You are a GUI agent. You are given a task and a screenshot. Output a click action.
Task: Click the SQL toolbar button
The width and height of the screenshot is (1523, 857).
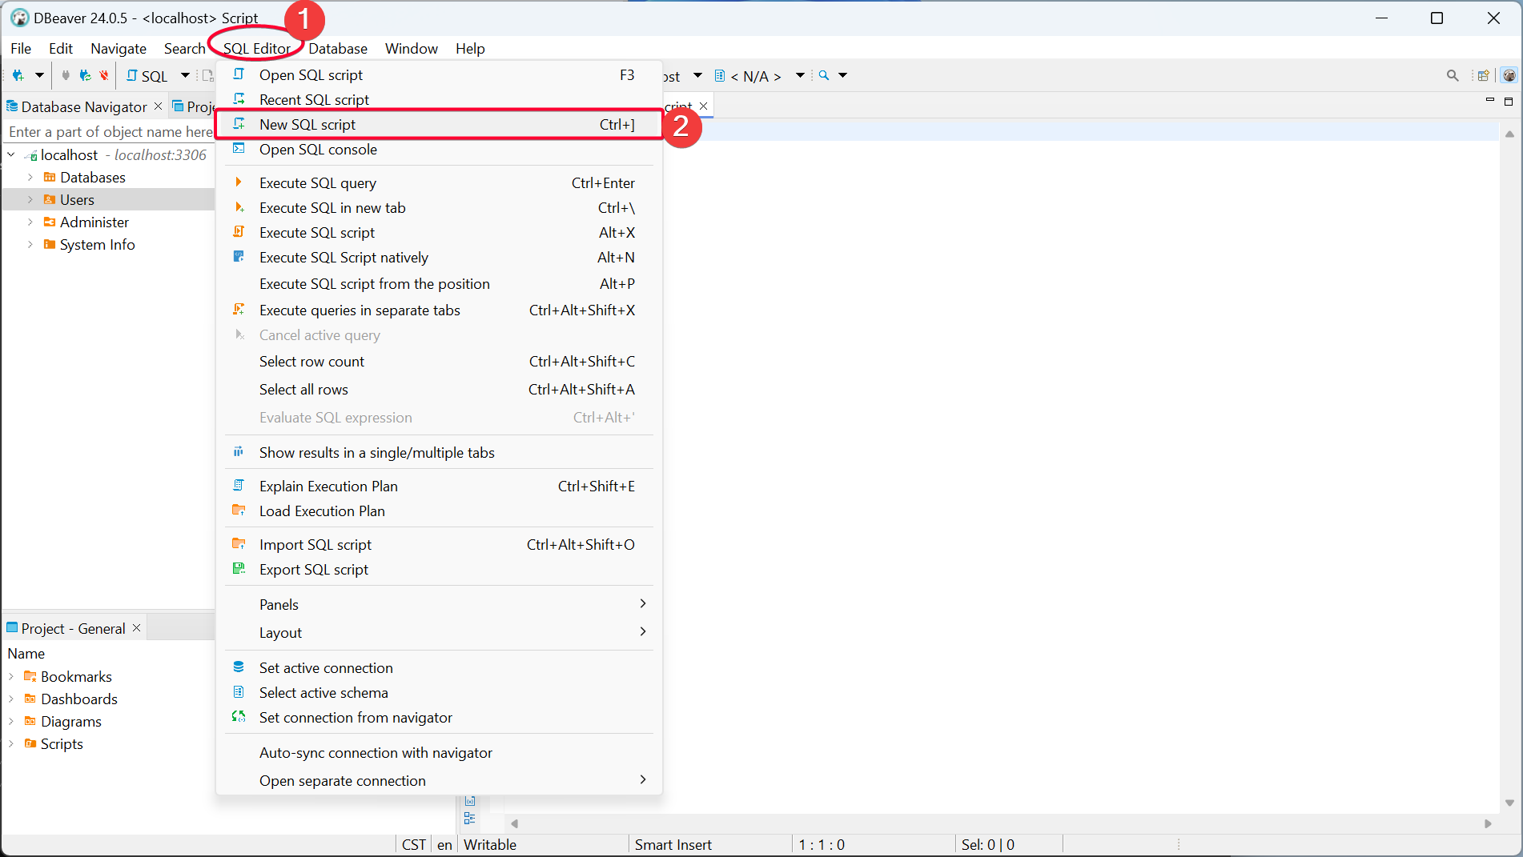pyautogui.click(x=147, y=76)
